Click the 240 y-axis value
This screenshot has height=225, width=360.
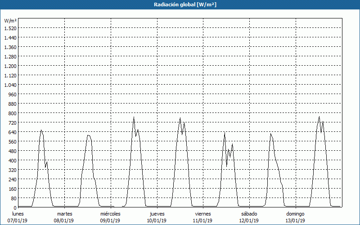[13, 179]
